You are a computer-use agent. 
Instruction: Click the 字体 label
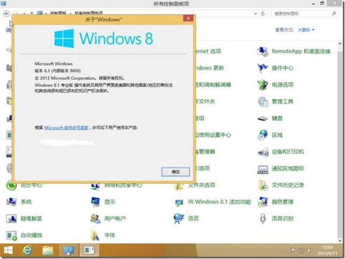(110, 235)
